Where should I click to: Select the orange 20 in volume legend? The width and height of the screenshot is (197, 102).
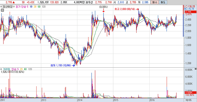click(21, 69)
